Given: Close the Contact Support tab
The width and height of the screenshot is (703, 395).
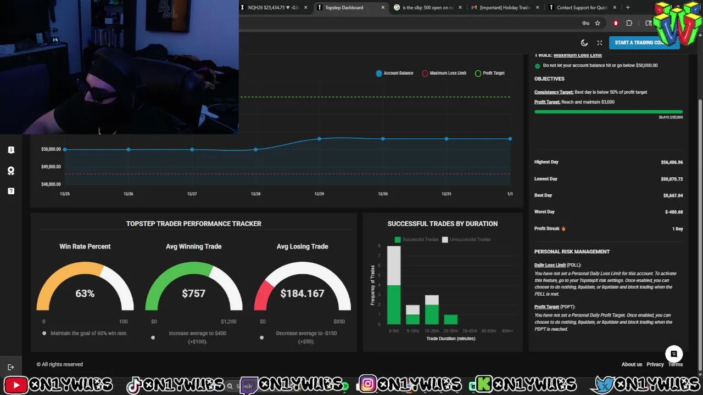Looking at the screenshot, I should pos(615,8).
